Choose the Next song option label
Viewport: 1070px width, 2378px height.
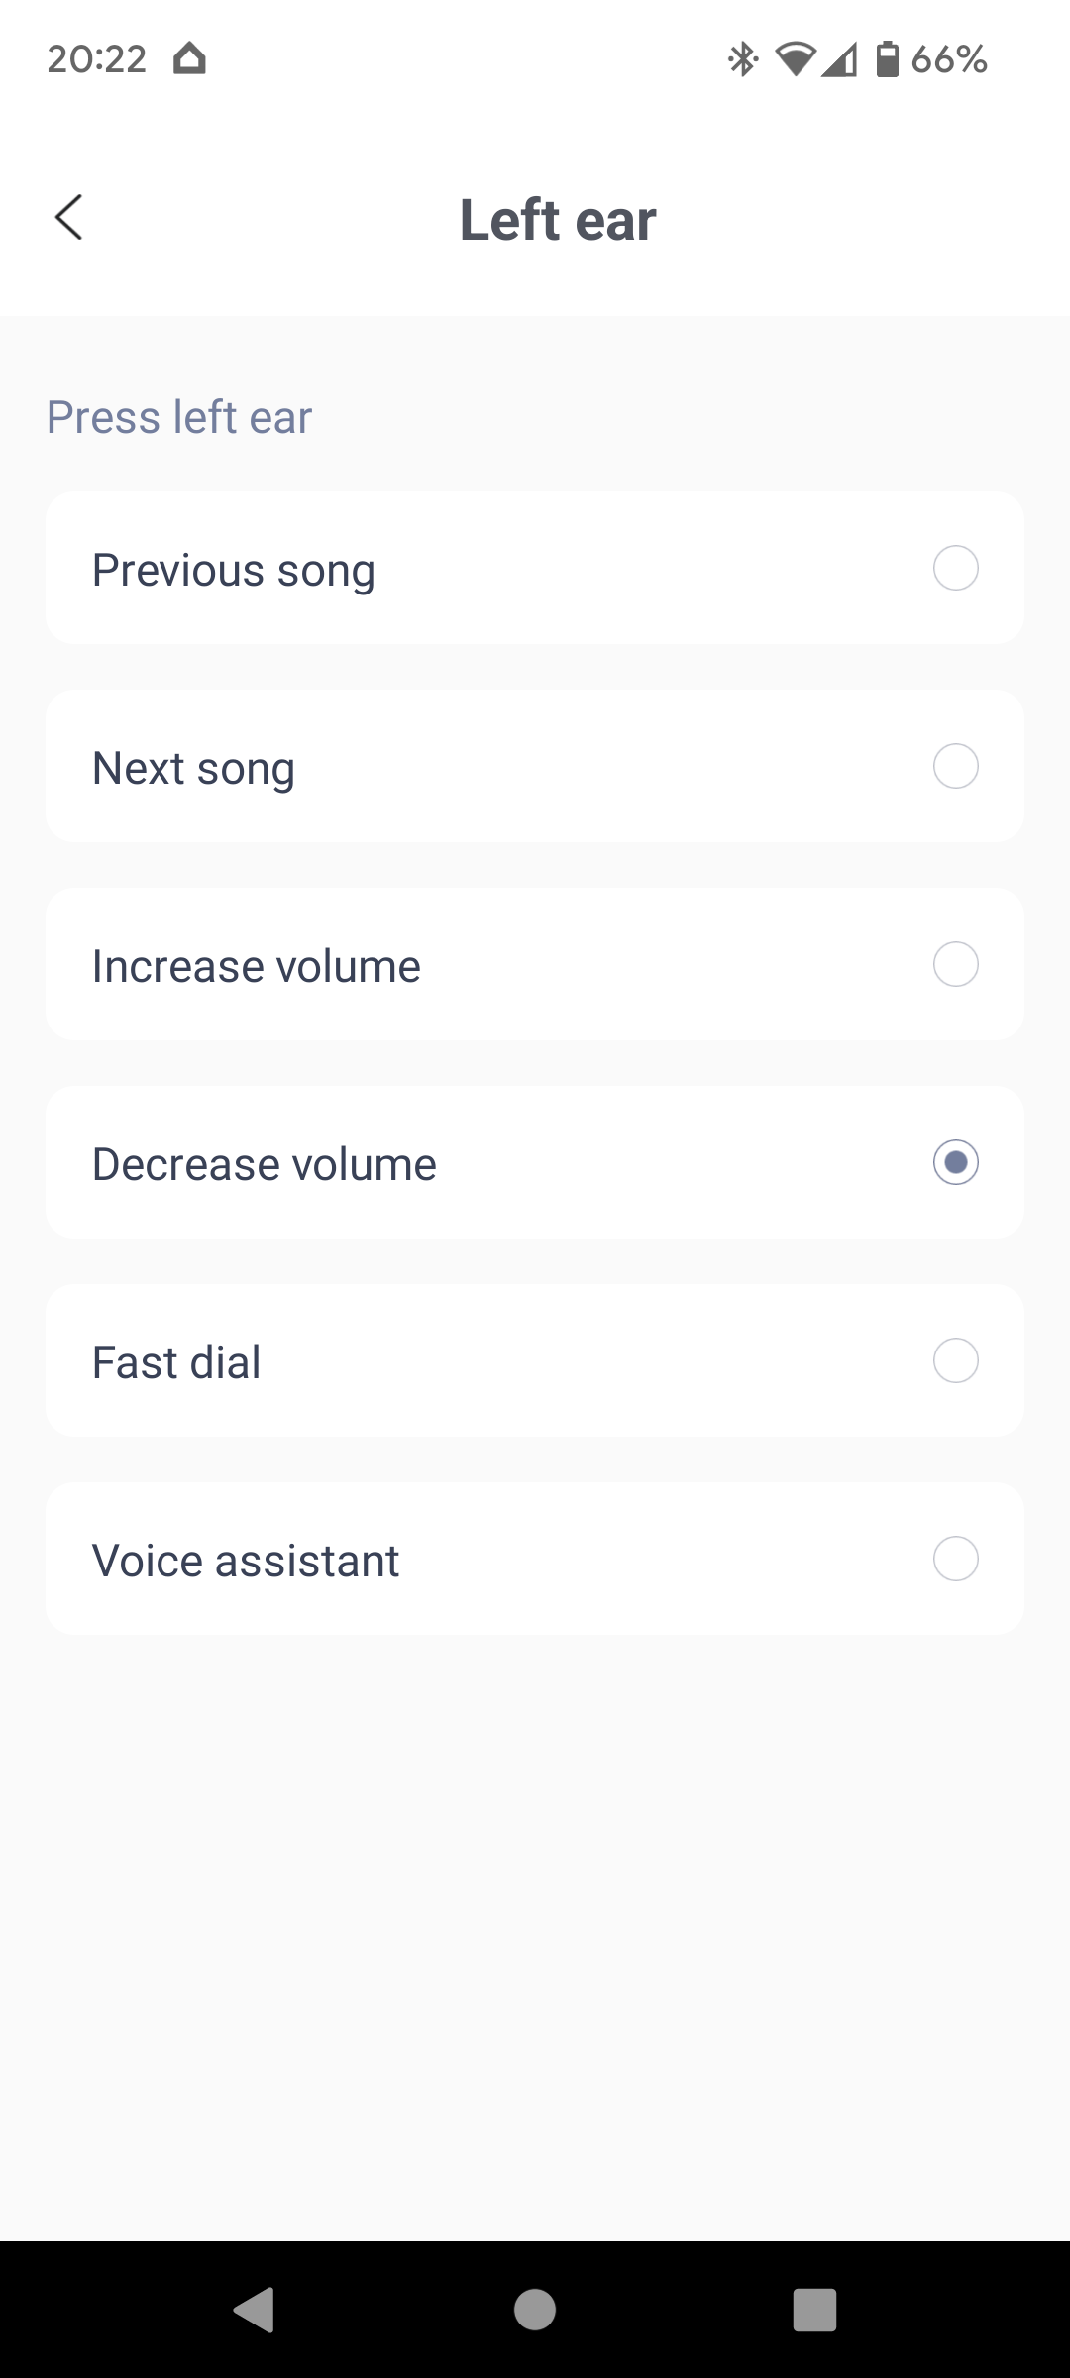click(x=194, y=768)
